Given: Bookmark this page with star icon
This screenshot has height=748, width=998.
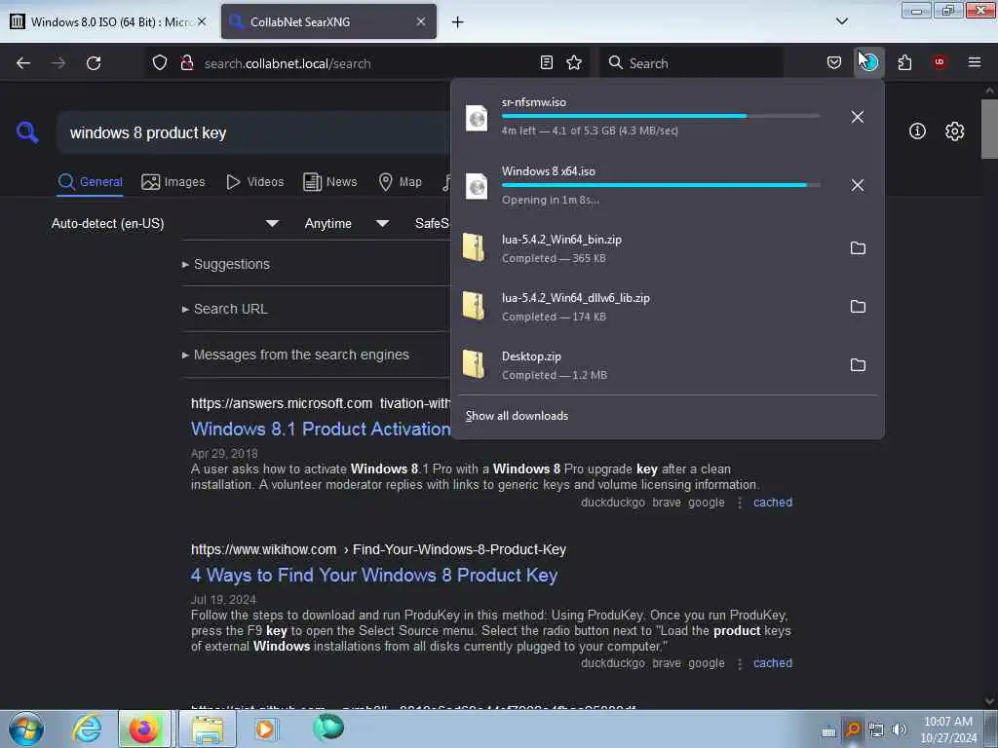Looking at the screenshot, I should [x=574, y=62].
